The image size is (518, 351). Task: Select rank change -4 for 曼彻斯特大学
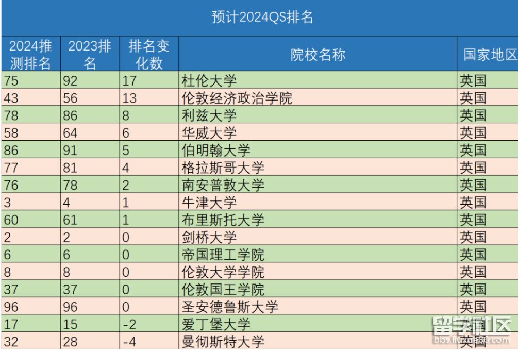pyautogui.click(x=129, y=342)
